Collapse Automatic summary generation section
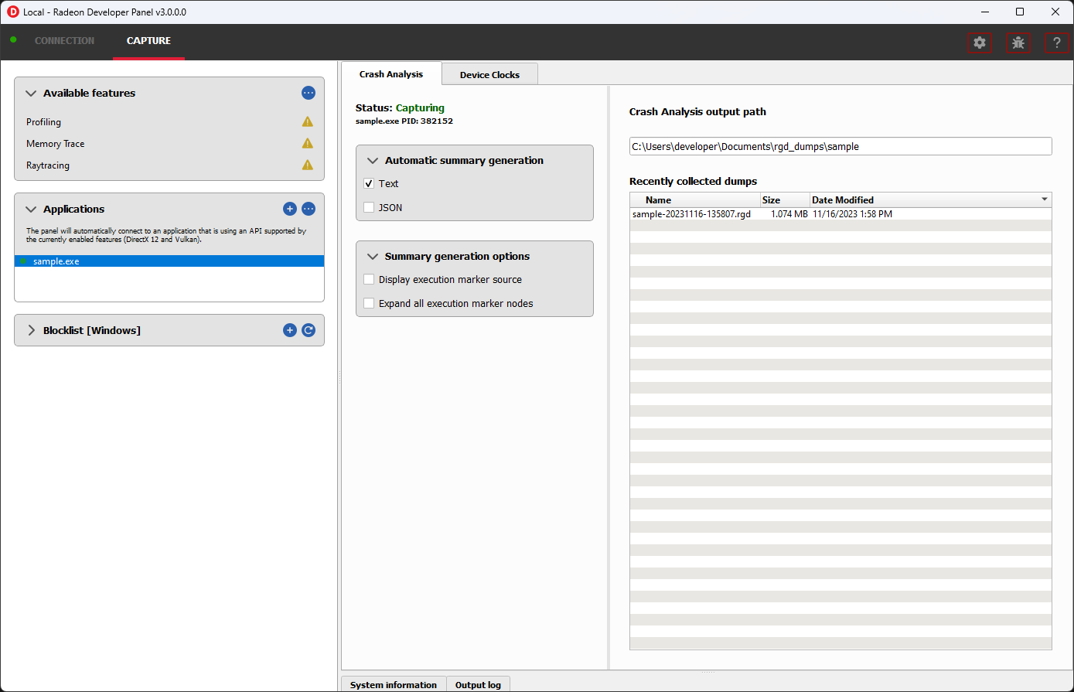The width and height of the screenshot is (1074, 692). [x=373, y=161]
